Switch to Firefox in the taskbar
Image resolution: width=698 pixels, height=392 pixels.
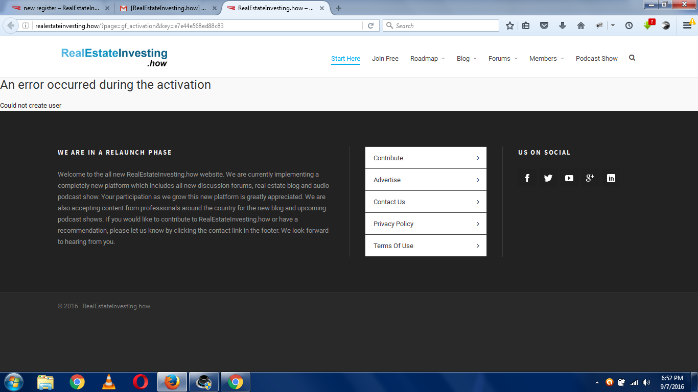pos(172,382)
